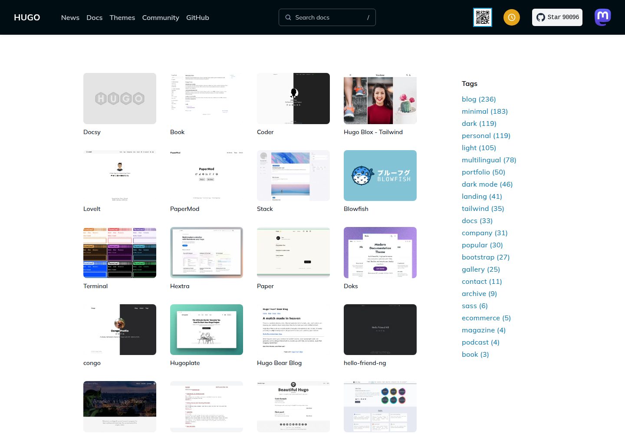Filter by sass (6) tag

[x=475, y=306]
